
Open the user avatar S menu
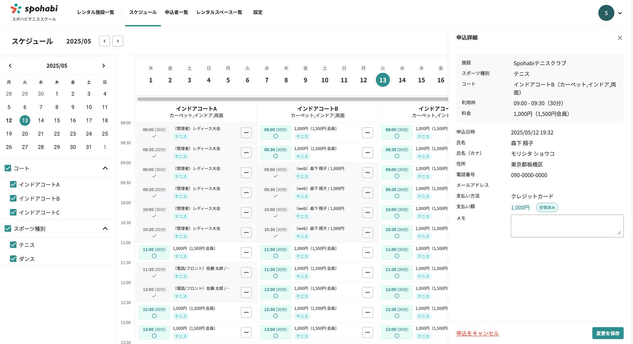606,13
